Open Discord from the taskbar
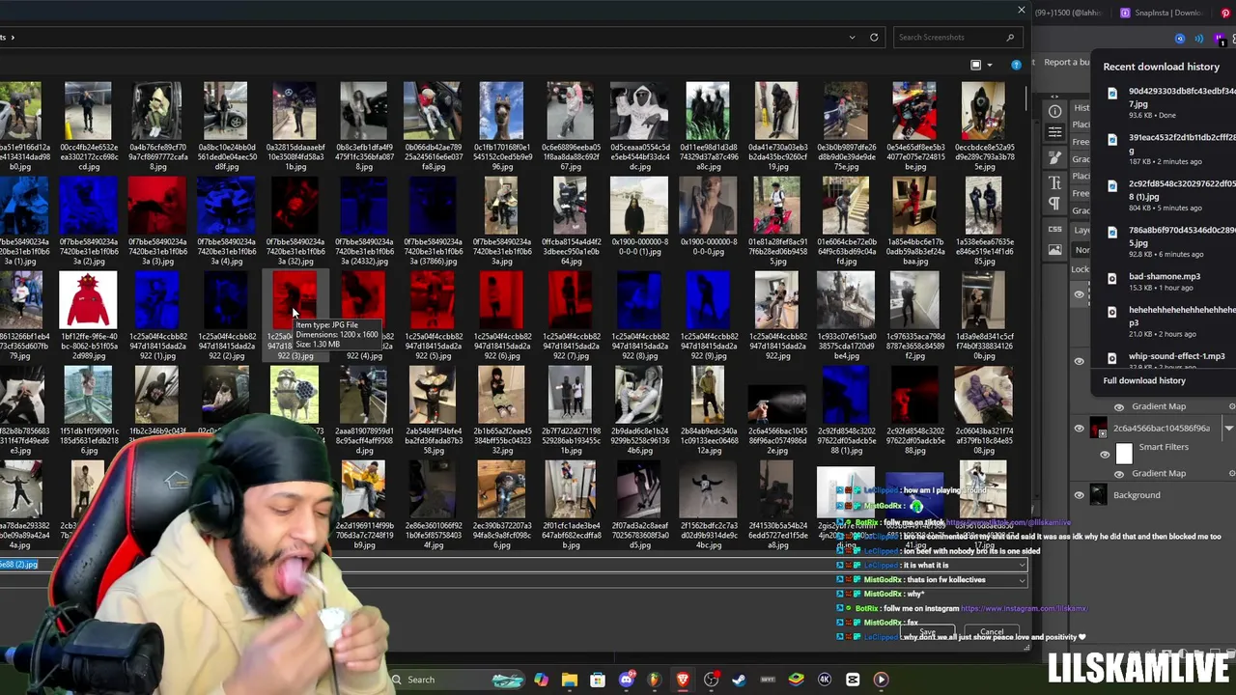Viewport: 1236px width, 695px height. [x=626, y=680]
